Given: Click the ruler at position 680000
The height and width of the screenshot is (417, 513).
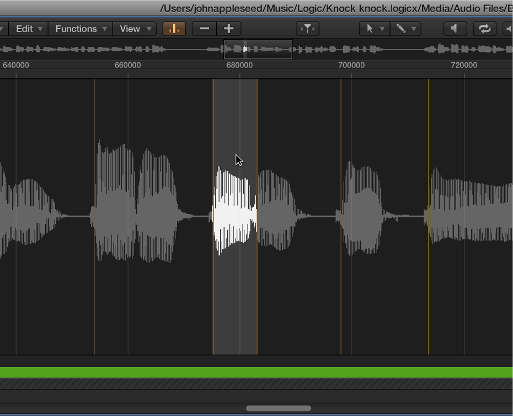Looking at the screenshot, I should coord(239,65).
